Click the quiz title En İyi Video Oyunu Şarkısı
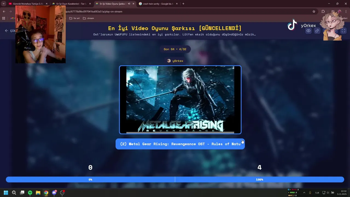350x197 pixels. pyautogui.click(x=175, y=28)
